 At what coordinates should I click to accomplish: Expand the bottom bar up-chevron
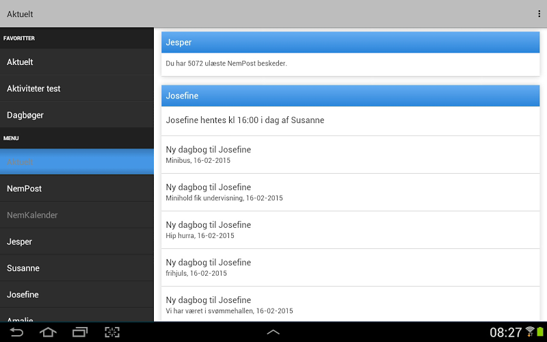[273, 332]
